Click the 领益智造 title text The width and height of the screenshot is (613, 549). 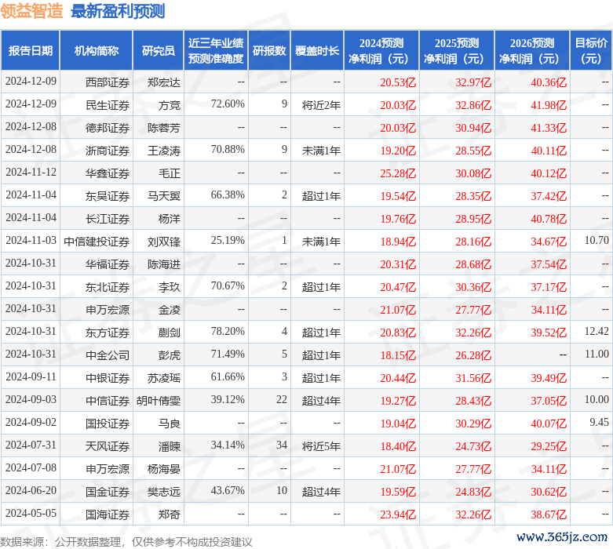point(31,11)
